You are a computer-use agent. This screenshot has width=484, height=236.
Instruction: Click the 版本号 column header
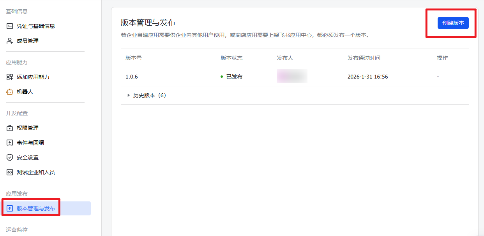pos(134,58)
